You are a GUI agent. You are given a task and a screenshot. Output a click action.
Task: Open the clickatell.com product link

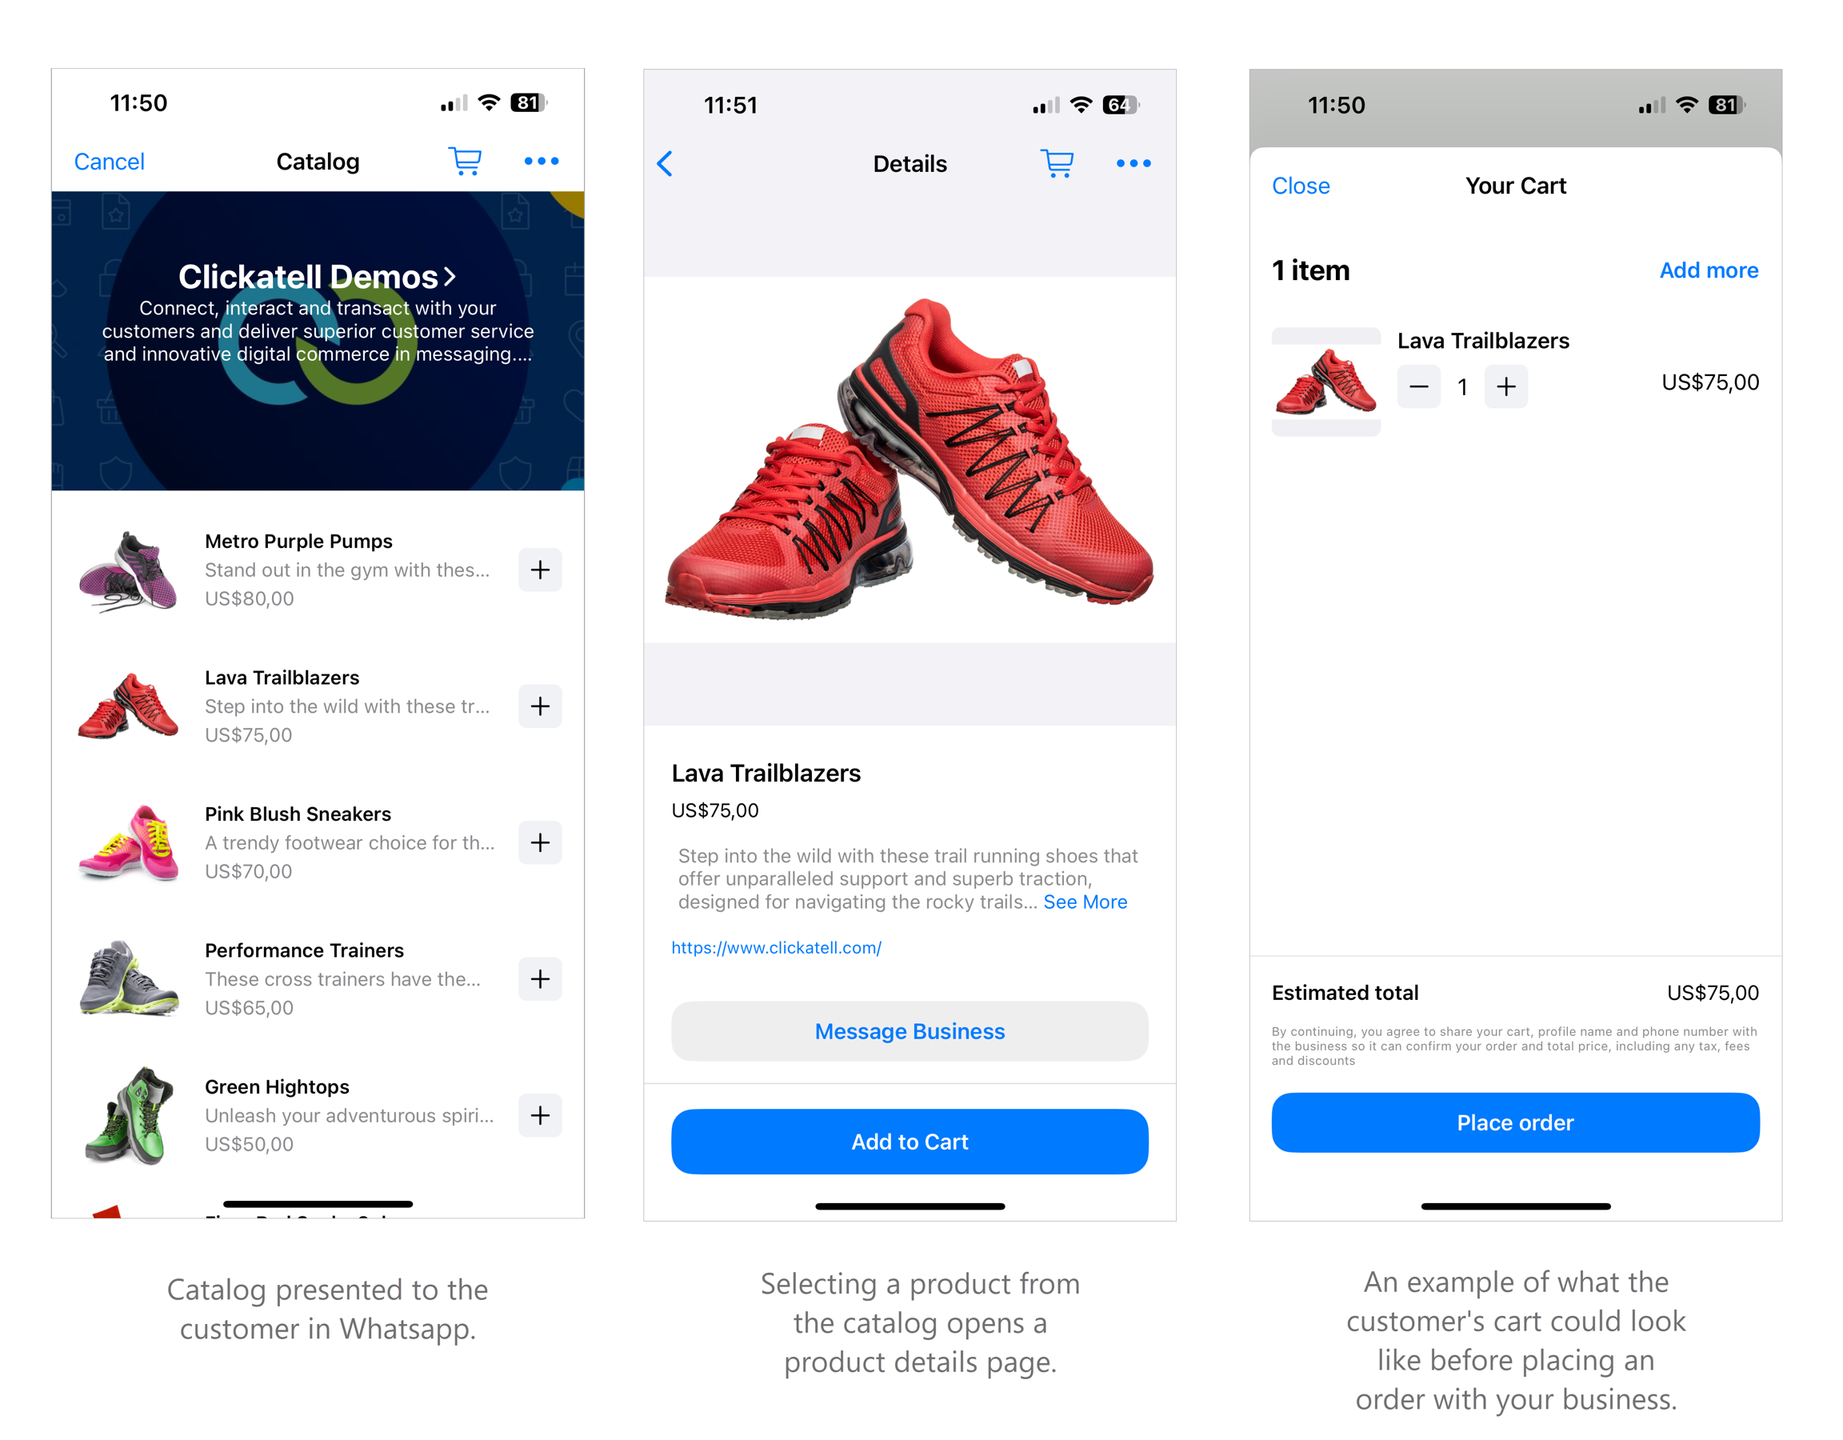777,947
